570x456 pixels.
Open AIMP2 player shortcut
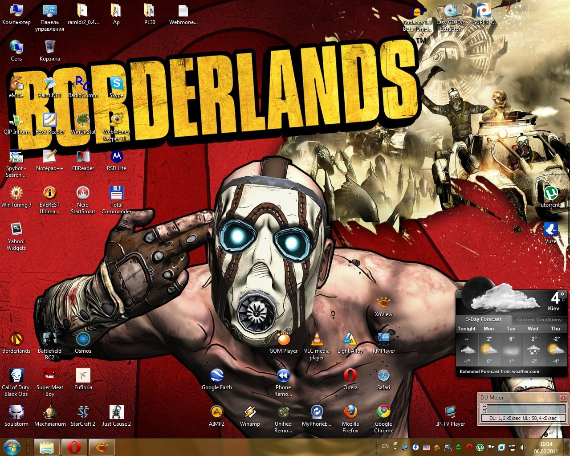[x=217, y=415]
